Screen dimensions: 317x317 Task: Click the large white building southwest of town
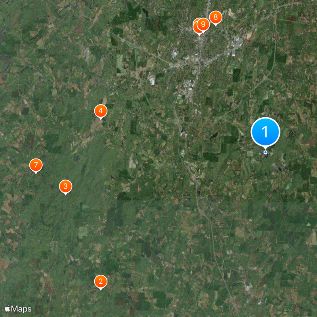point(152,81)
